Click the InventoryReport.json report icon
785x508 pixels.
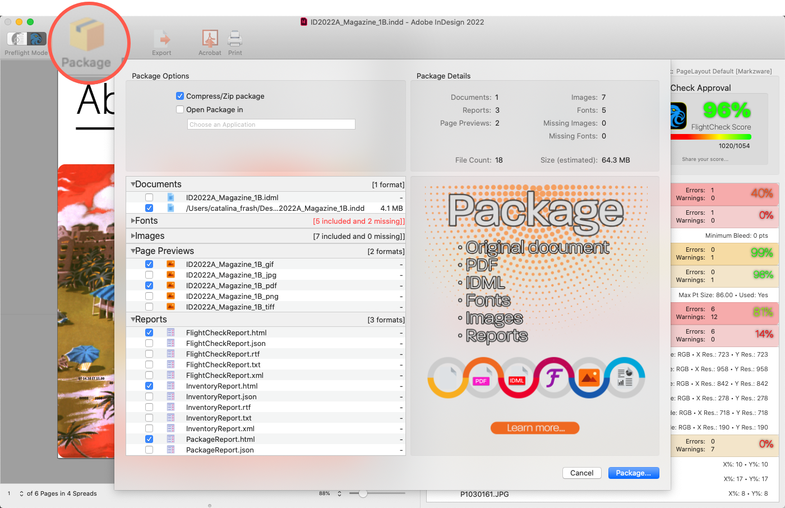(171, 396)
